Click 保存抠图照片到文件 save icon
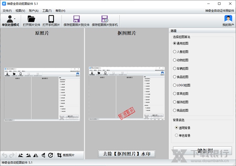236x166 pixels. coord(76,19)
